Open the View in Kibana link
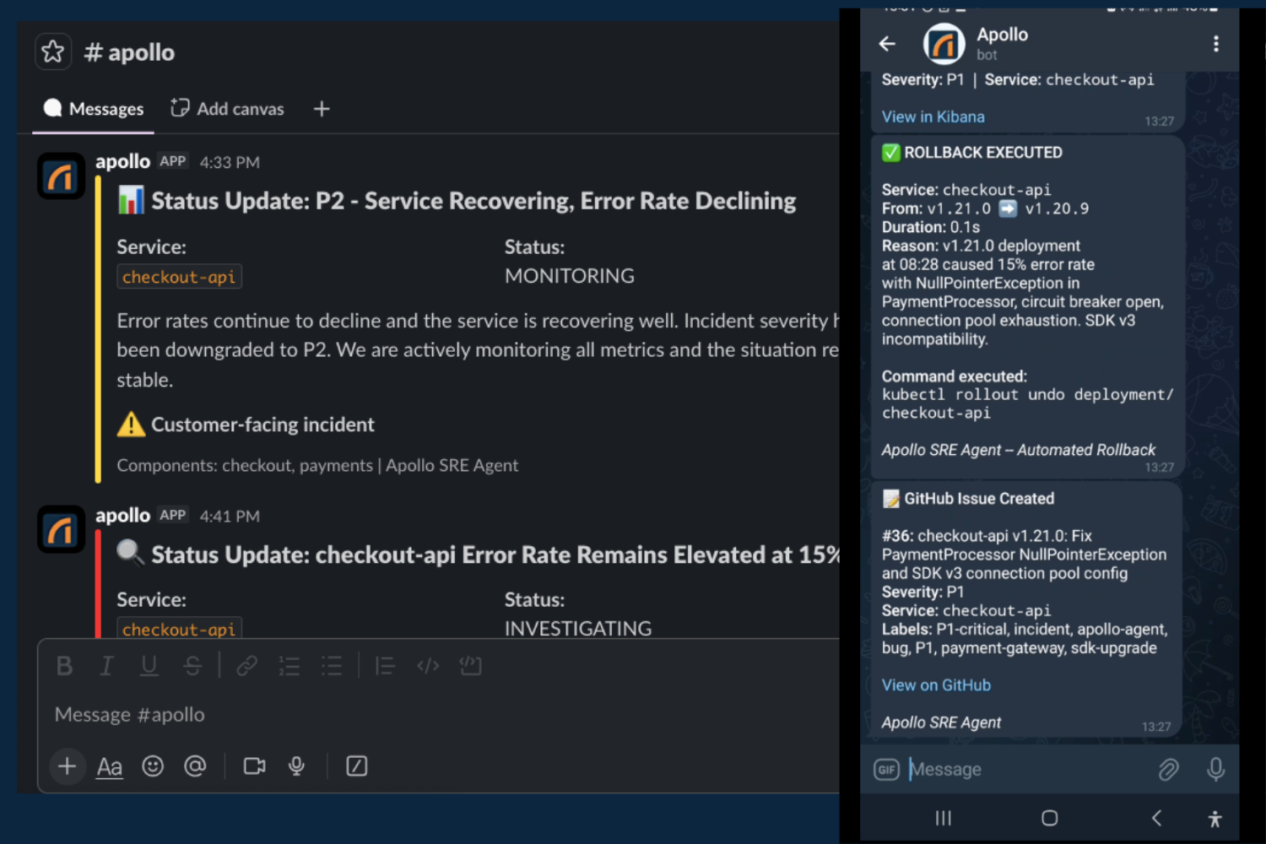The width and height of the screenshot is (1266, 844). (933, 116)
